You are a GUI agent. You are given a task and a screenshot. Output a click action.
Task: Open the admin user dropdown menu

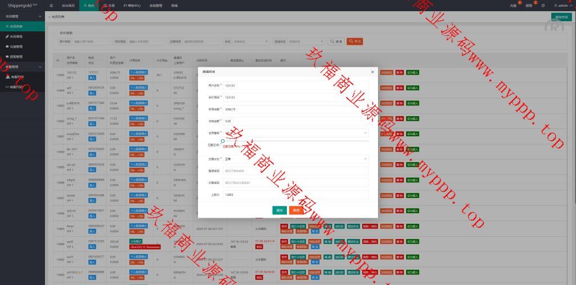[x=559, y=5]
